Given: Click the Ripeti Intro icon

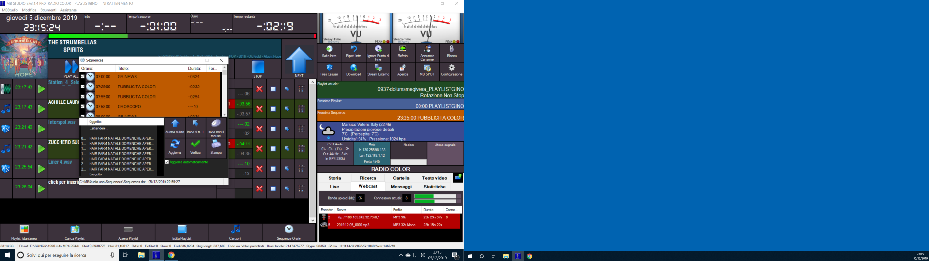Looking at the screenshot, I should click(x=354, y=50).
